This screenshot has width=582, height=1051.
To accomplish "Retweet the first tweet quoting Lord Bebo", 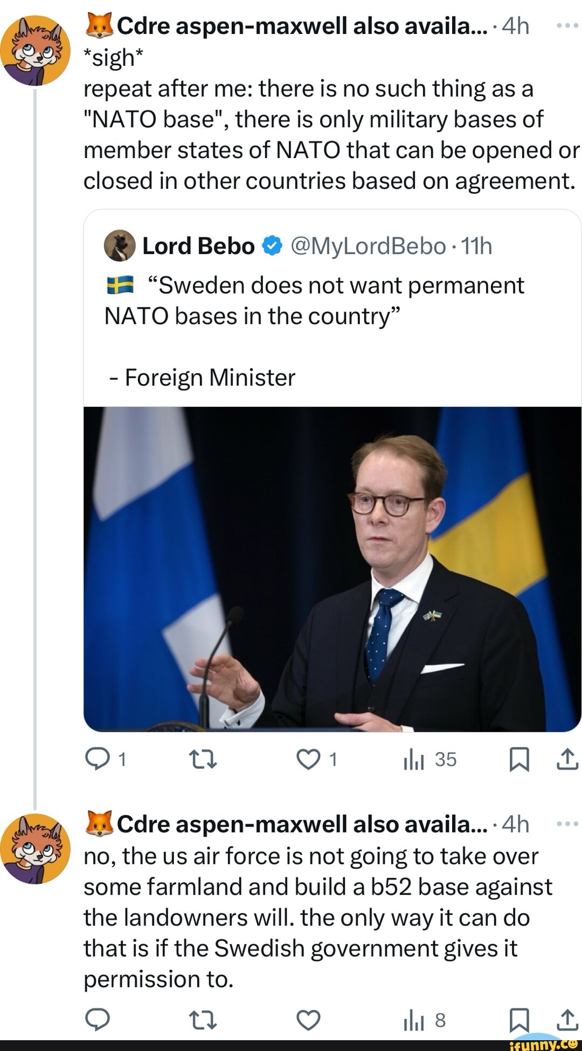I will coord(203,760).
